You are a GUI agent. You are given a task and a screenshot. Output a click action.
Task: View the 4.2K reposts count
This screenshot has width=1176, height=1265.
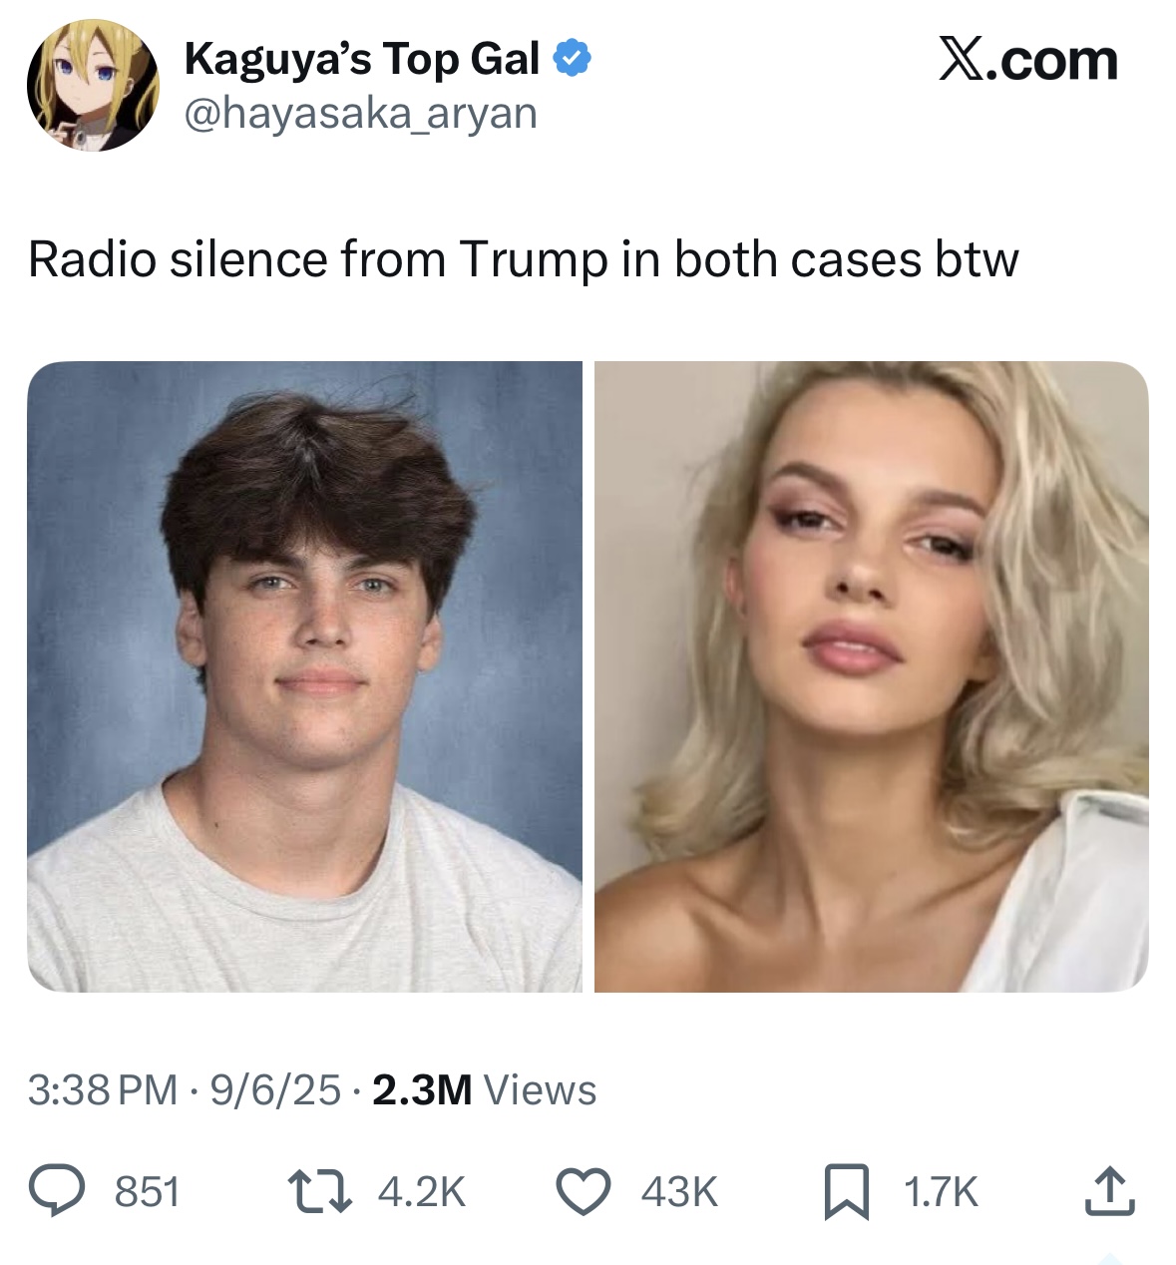422,1192
